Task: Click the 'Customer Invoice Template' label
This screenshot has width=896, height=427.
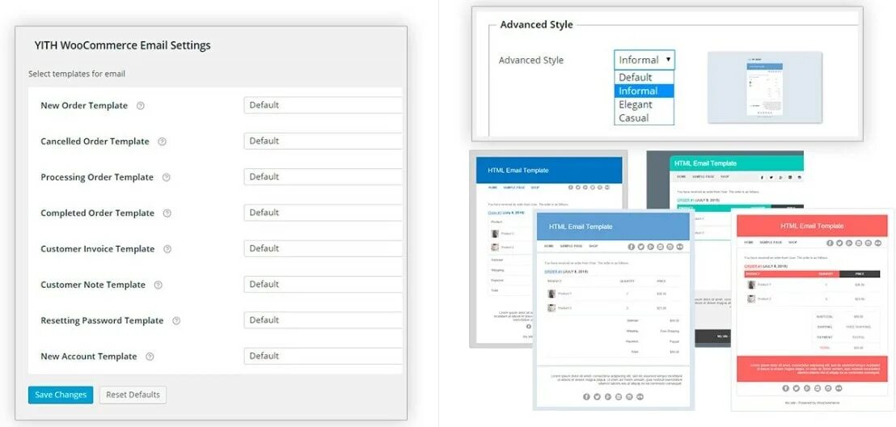Action: 98,249
